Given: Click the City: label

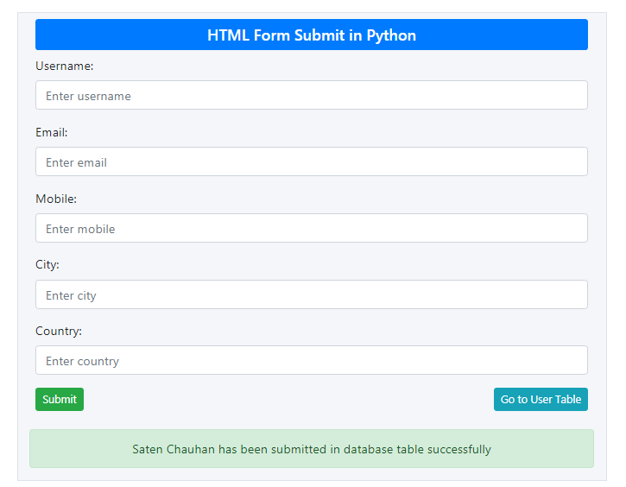Looking at the screenshot, I should [x=47, y=265].
